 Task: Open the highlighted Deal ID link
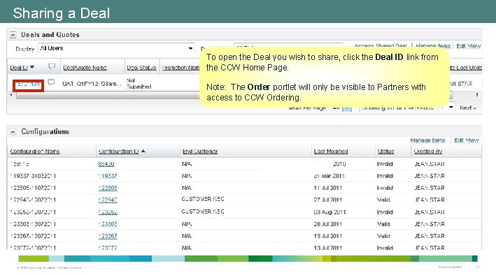click(x=28, y=84)
